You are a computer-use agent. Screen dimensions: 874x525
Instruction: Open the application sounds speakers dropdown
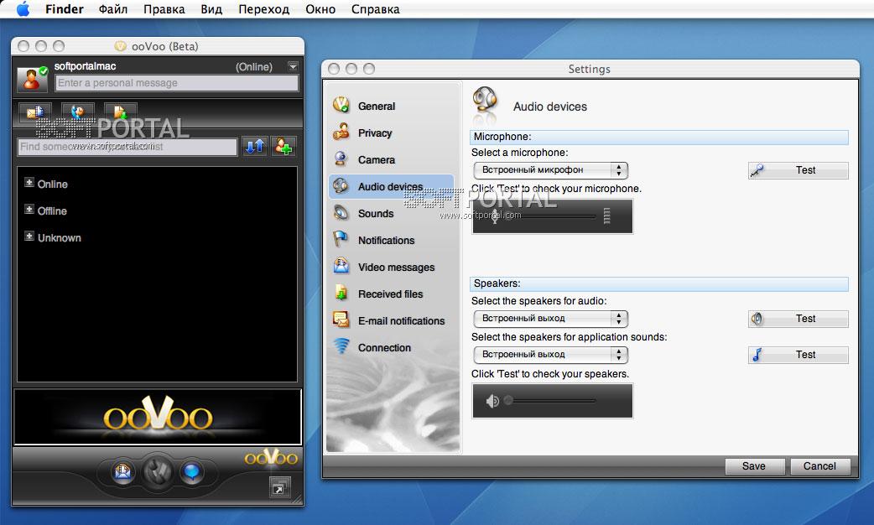click(x=551, y=355)
